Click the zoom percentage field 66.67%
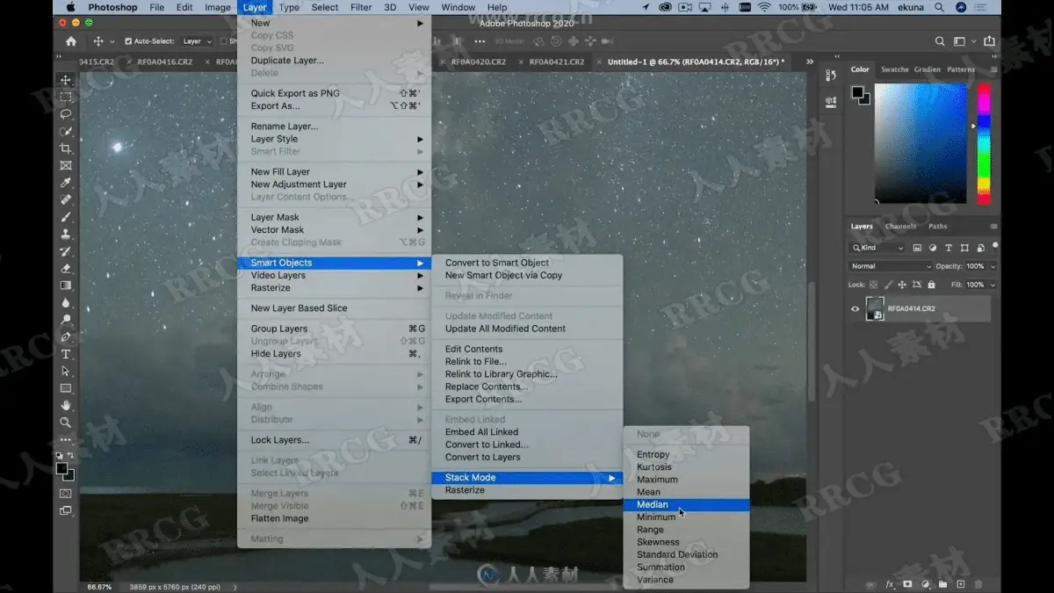Screen dimensions: 1054x593 pos(97,586)
